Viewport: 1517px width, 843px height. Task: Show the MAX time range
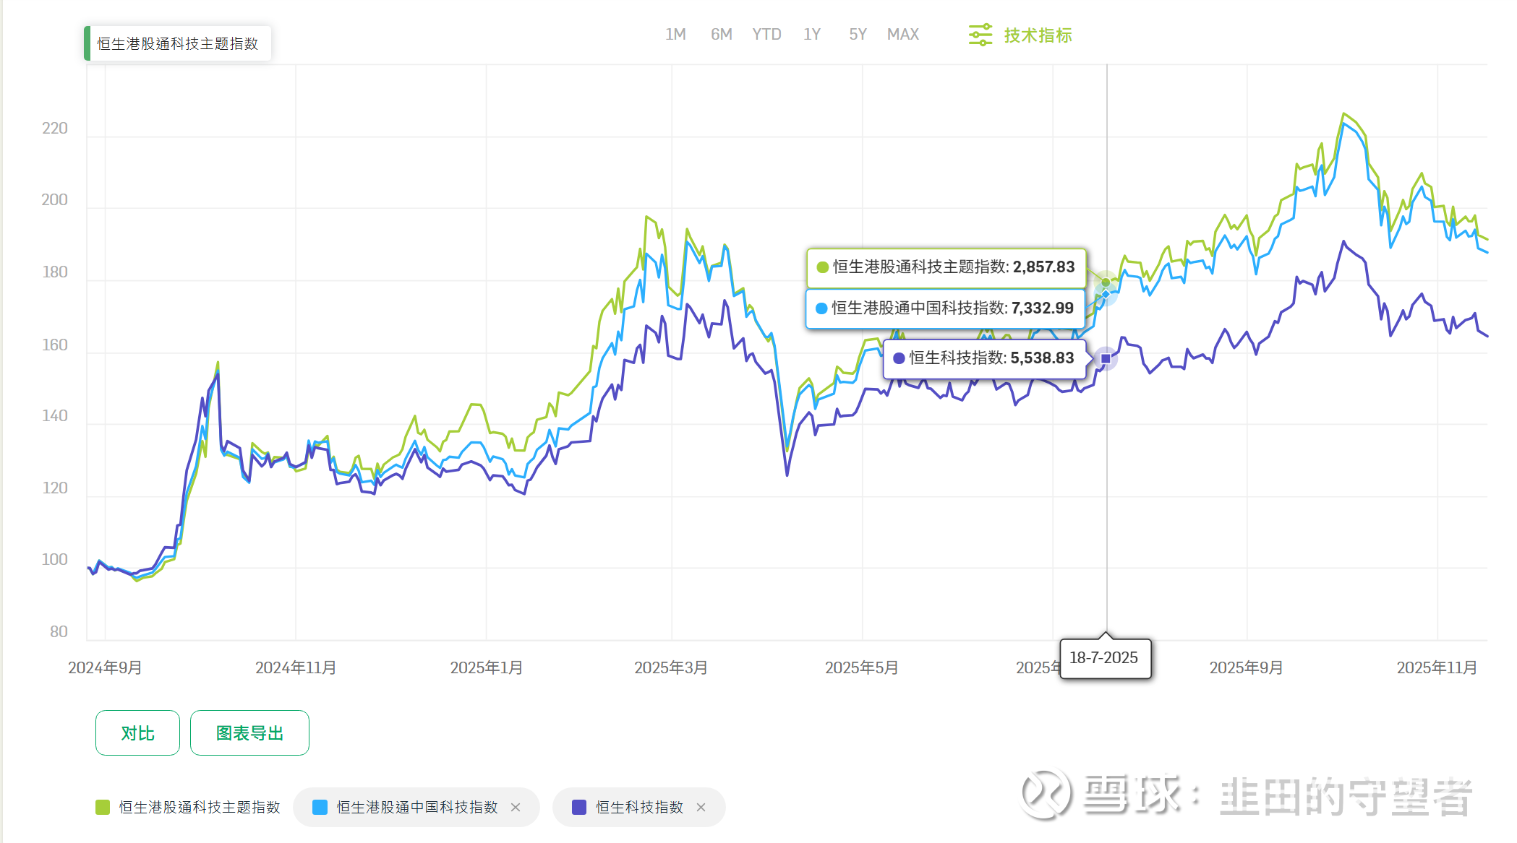[x=902, y=35]
